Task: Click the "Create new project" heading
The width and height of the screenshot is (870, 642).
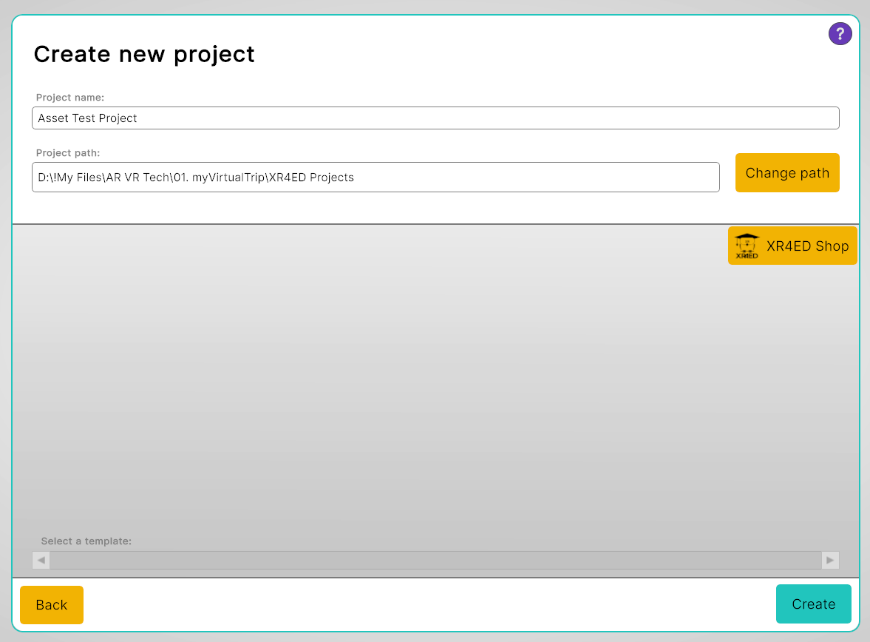Action: tap(144, 54)
